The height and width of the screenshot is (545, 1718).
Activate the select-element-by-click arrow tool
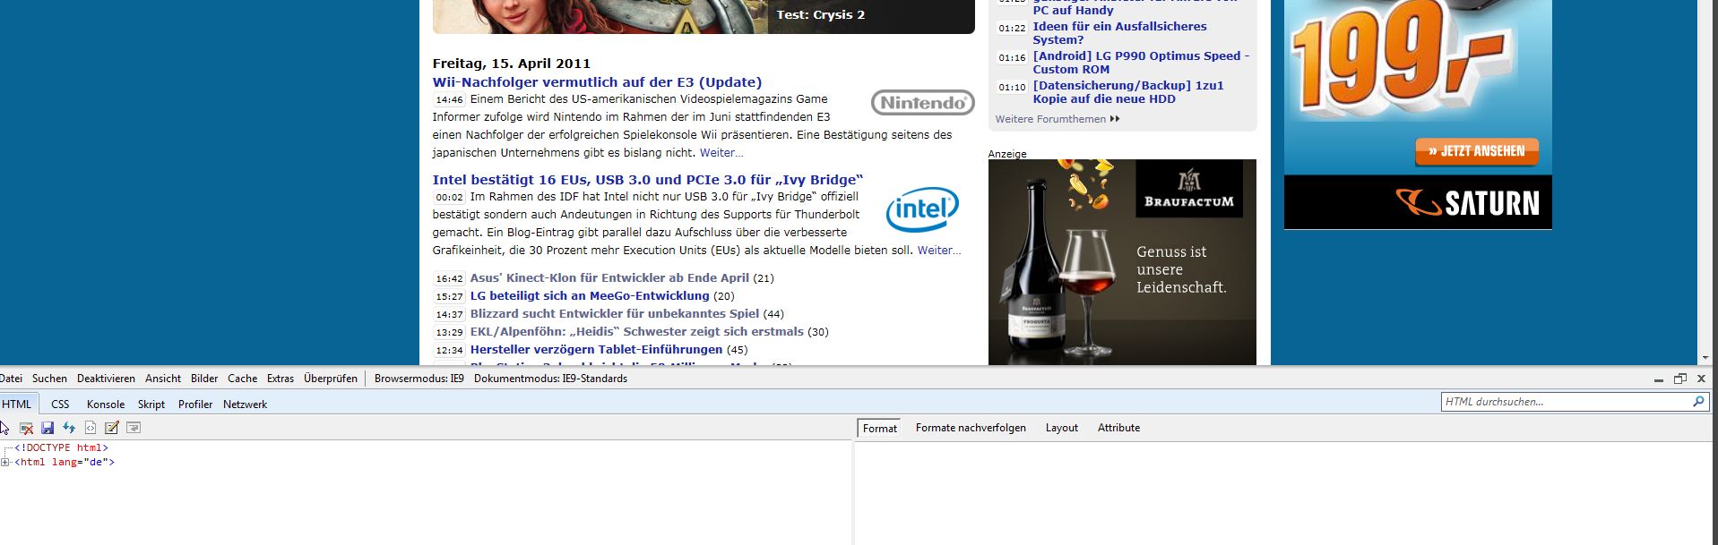[4, 428]
